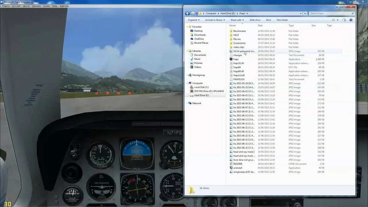Open the Pictures library
Viewport: 368px width, 207px height.
[x=198, y=63]
